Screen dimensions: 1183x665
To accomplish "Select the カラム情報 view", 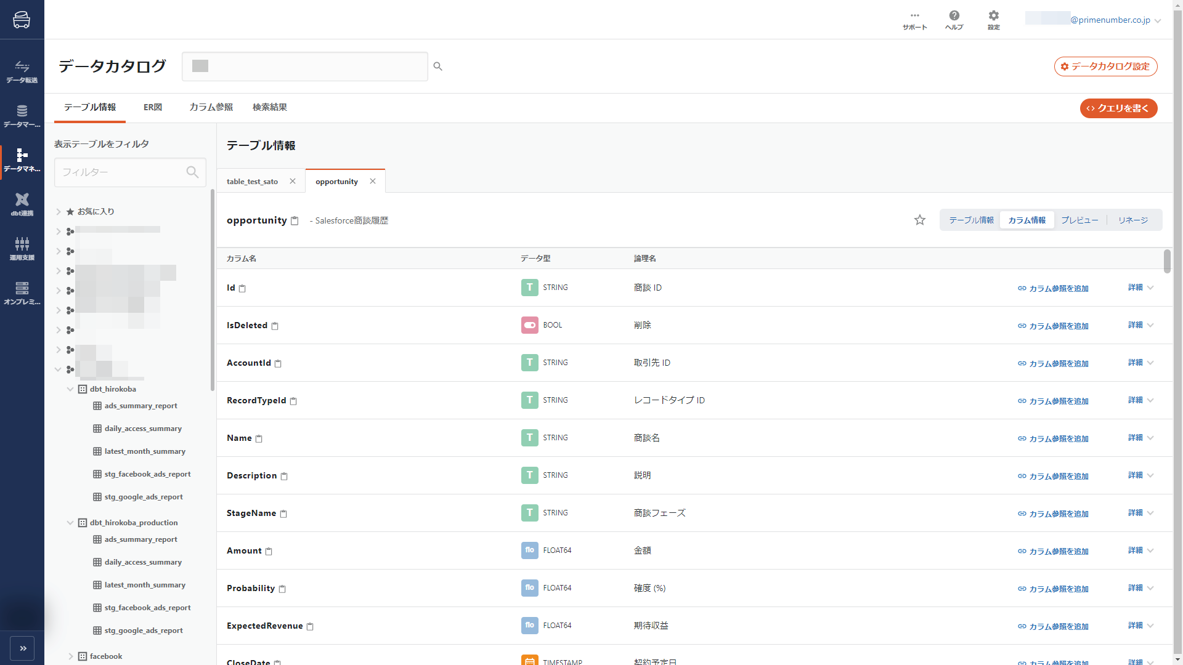I will coord(1027,220).
